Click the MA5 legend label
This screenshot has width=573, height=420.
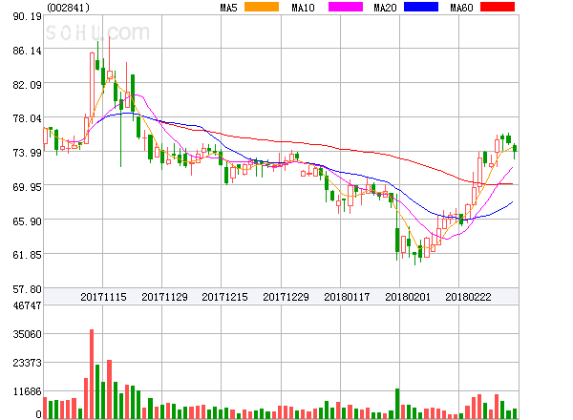pos(229,8)
